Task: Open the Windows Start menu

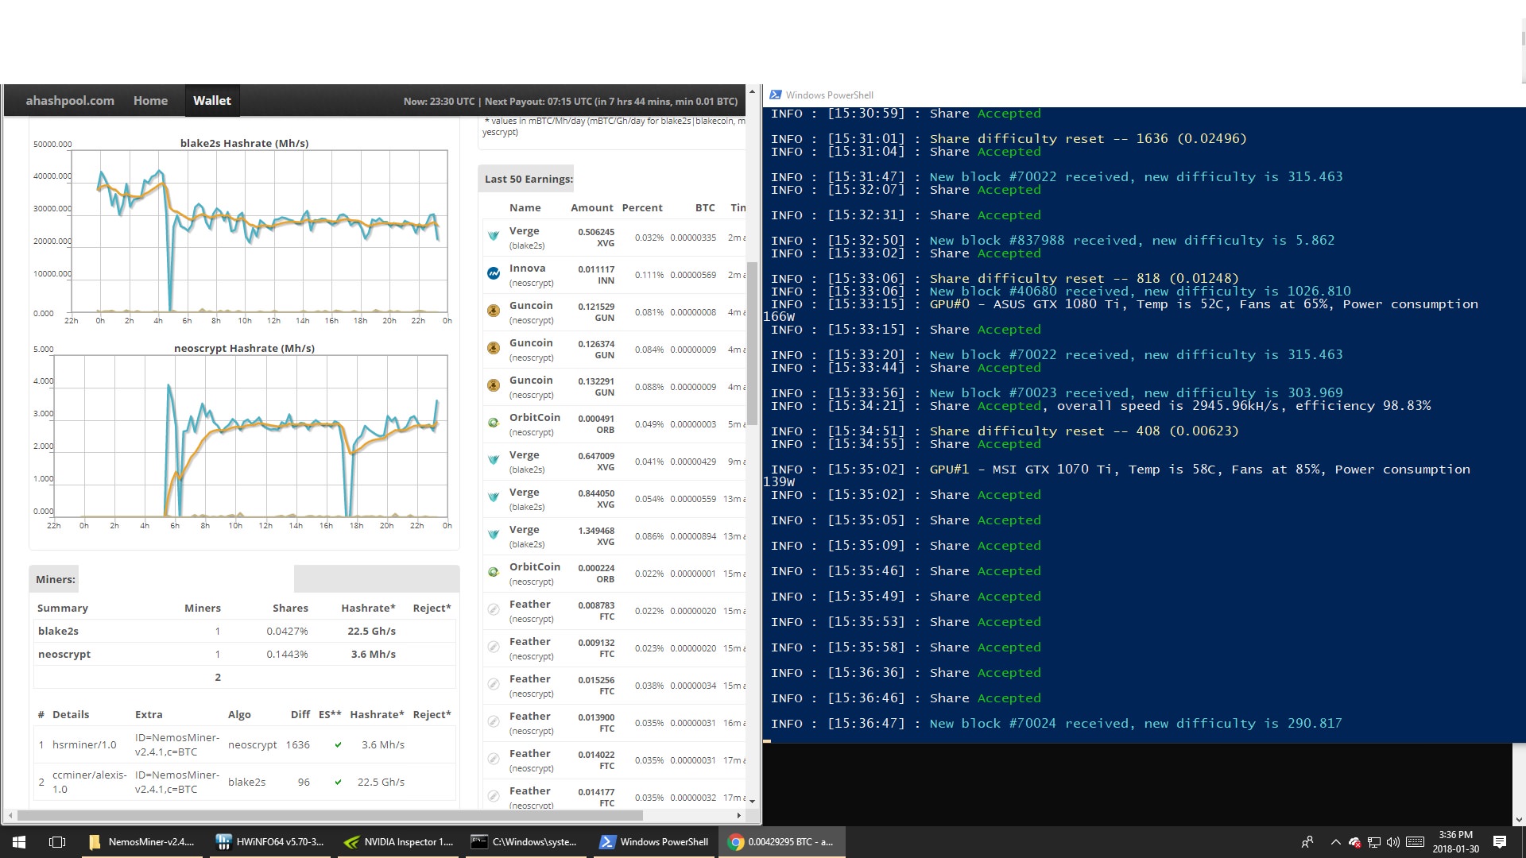Action: (19, 842)
